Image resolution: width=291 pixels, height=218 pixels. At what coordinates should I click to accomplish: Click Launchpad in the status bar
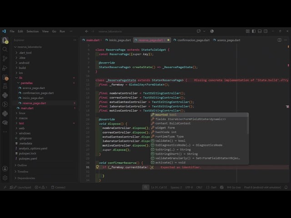pyautogui.click(x=20, y=187)
